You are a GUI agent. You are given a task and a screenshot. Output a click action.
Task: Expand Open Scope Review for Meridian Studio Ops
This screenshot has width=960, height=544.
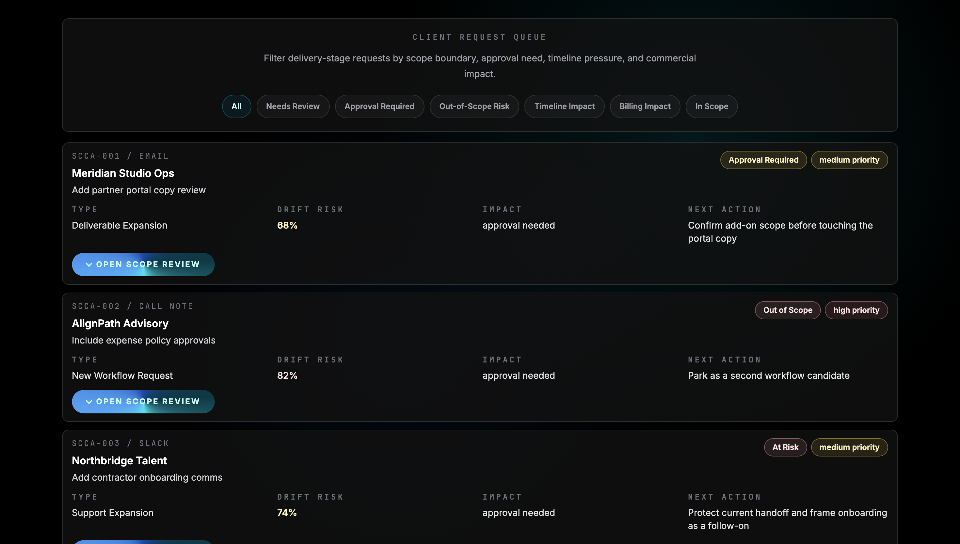click(143, 264)
